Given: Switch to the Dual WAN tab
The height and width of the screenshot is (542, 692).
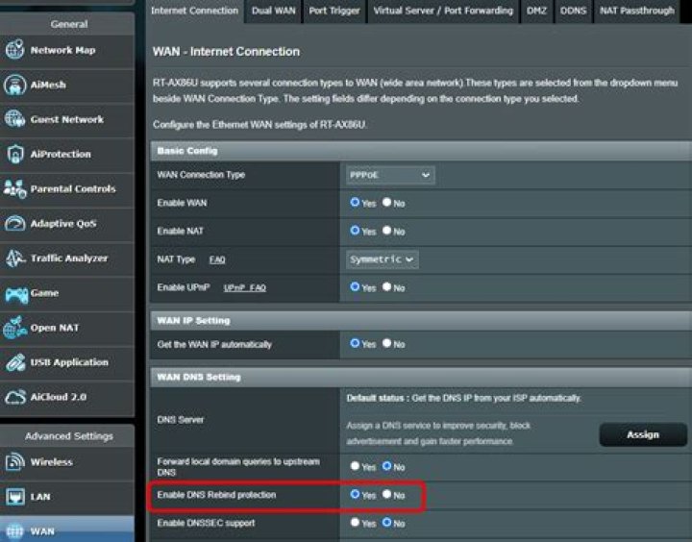Looking at the screenshot, I should point(275,11).
